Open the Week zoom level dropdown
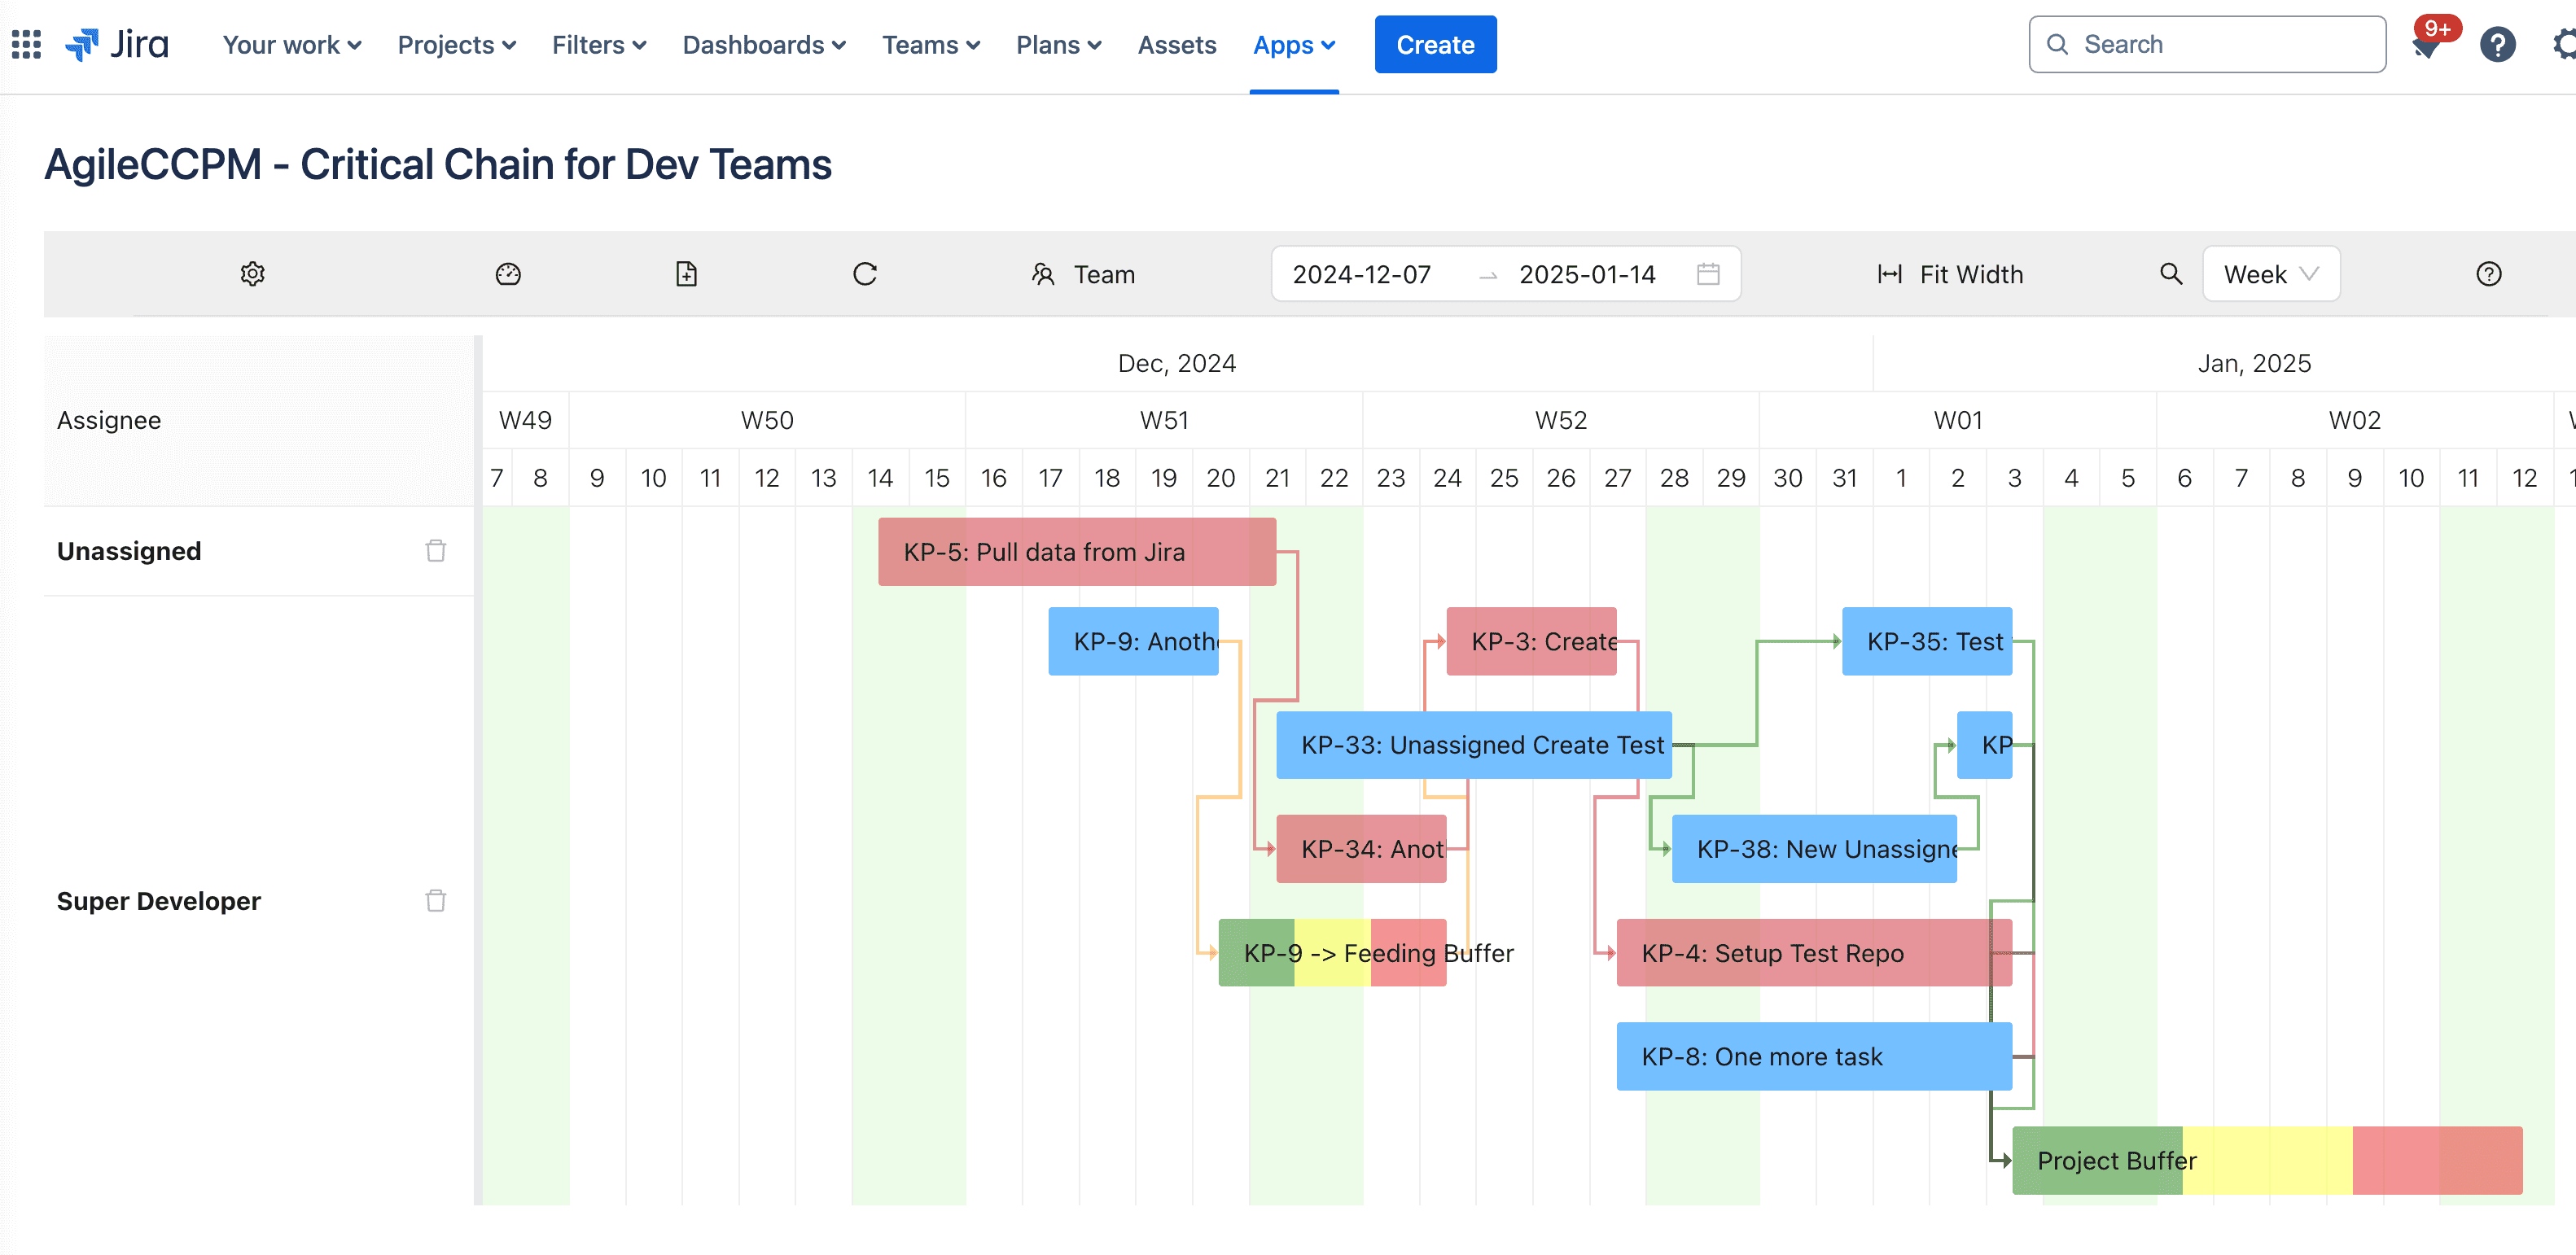 [x=2270, y=273]
